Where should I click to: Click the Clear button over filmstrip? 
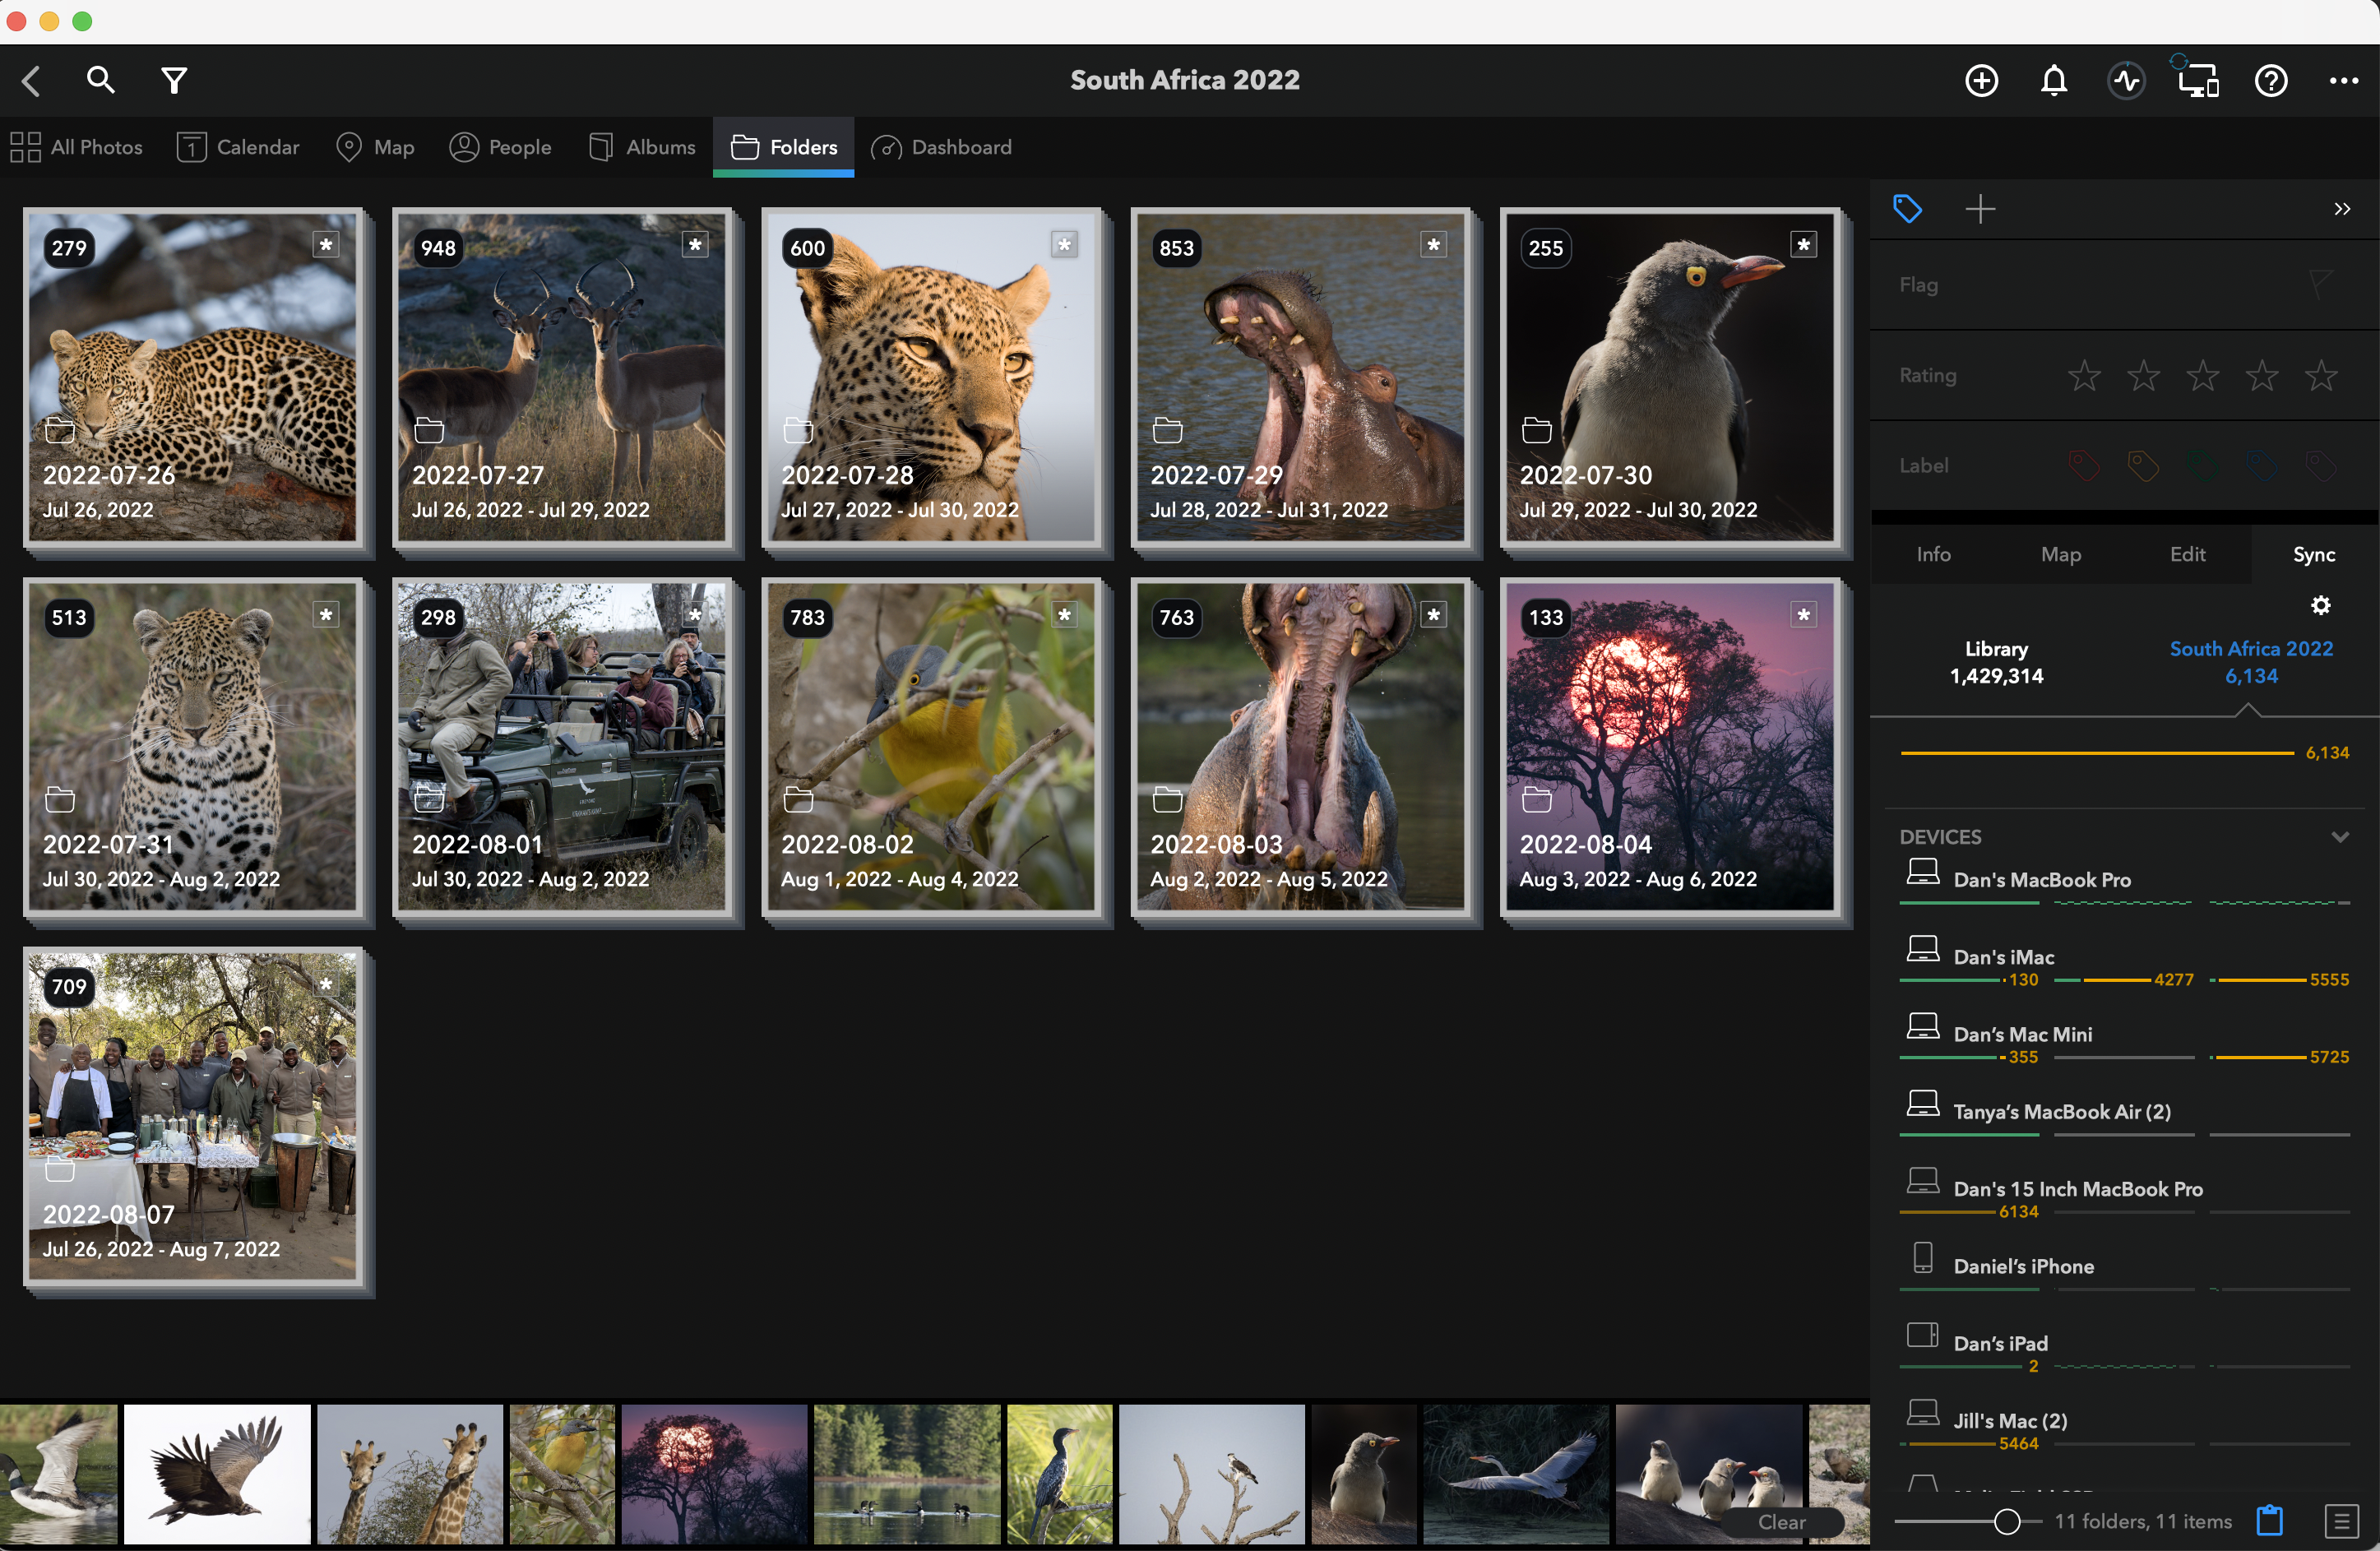tap(1781, 1522)
